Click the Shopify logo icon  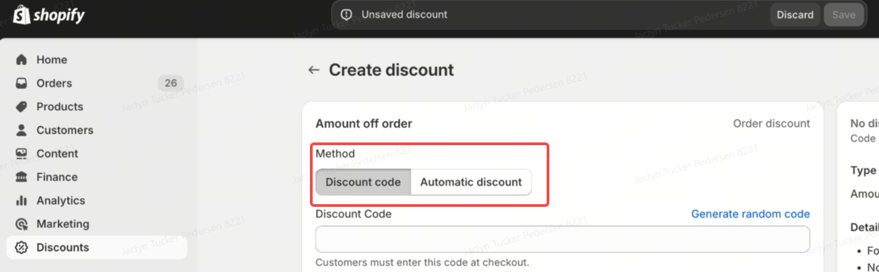[x=22, y=14]
